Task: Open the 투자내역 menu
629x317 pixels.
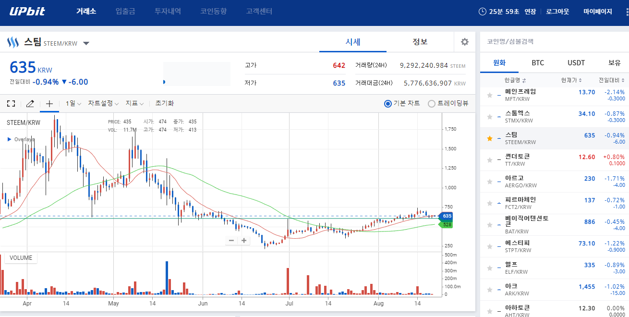Action: tap(168, 12)
